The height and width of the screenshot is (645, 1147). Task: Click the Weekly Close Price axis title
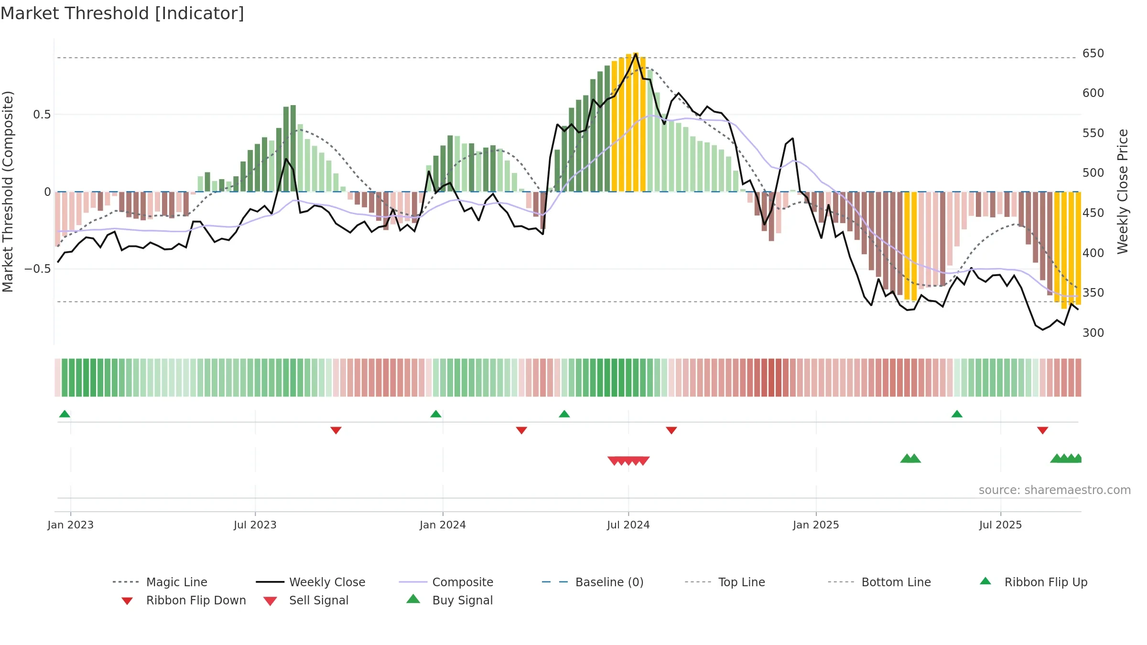(1123, 191)
